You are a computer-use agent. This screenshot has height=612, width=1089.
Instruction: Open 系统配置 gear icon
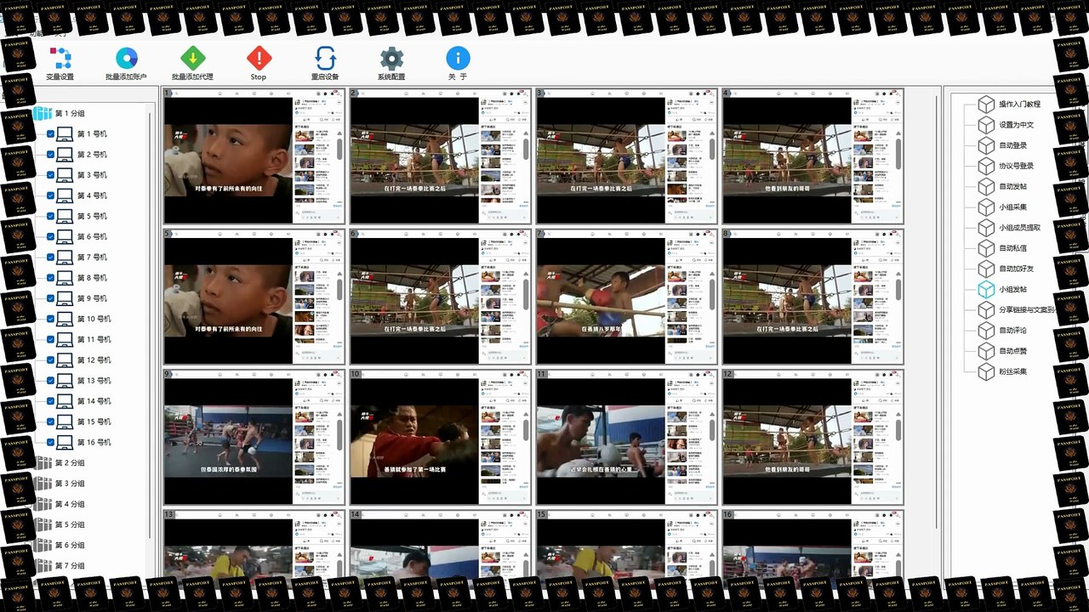tap(391, 58)
